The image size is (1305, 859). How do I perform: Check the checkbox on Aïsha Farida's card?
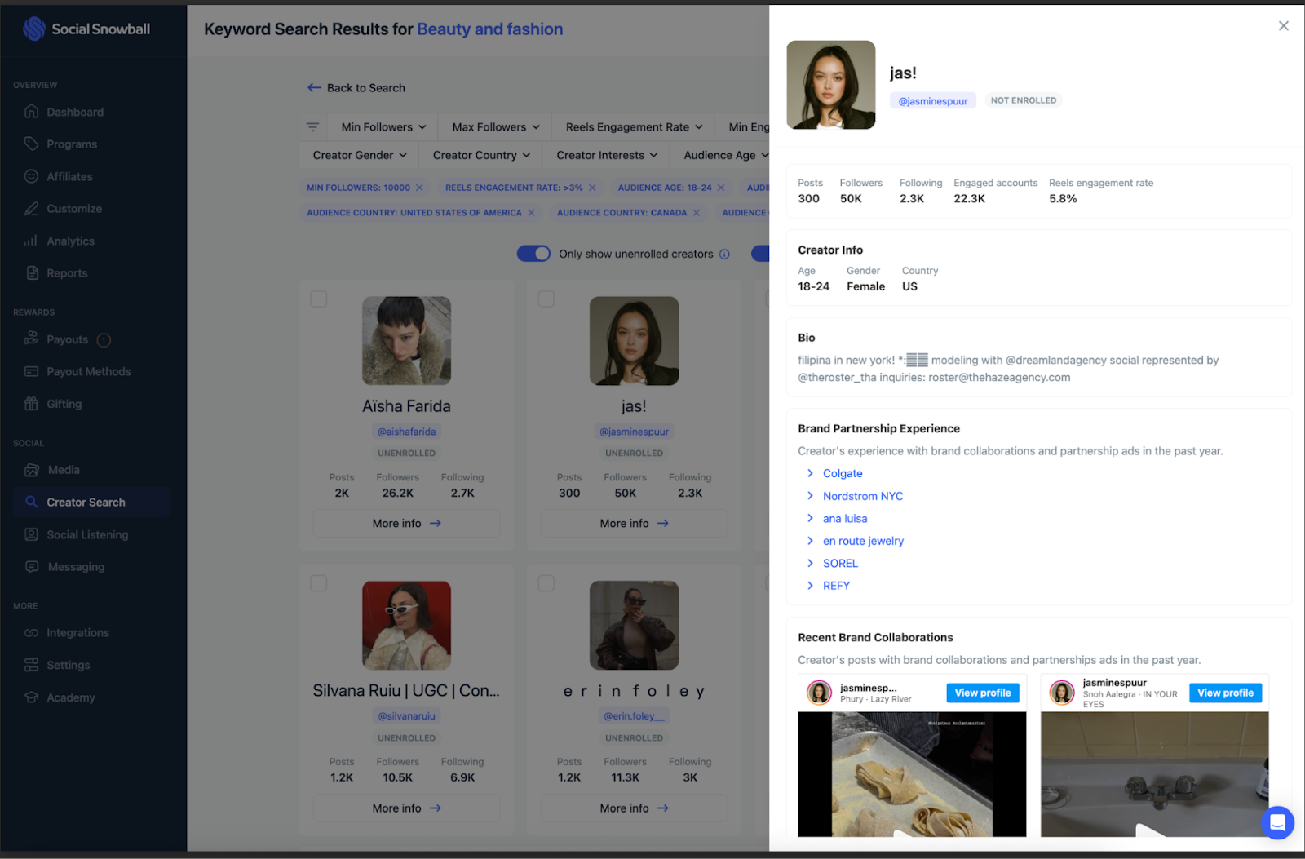click(x=318, y=299)
